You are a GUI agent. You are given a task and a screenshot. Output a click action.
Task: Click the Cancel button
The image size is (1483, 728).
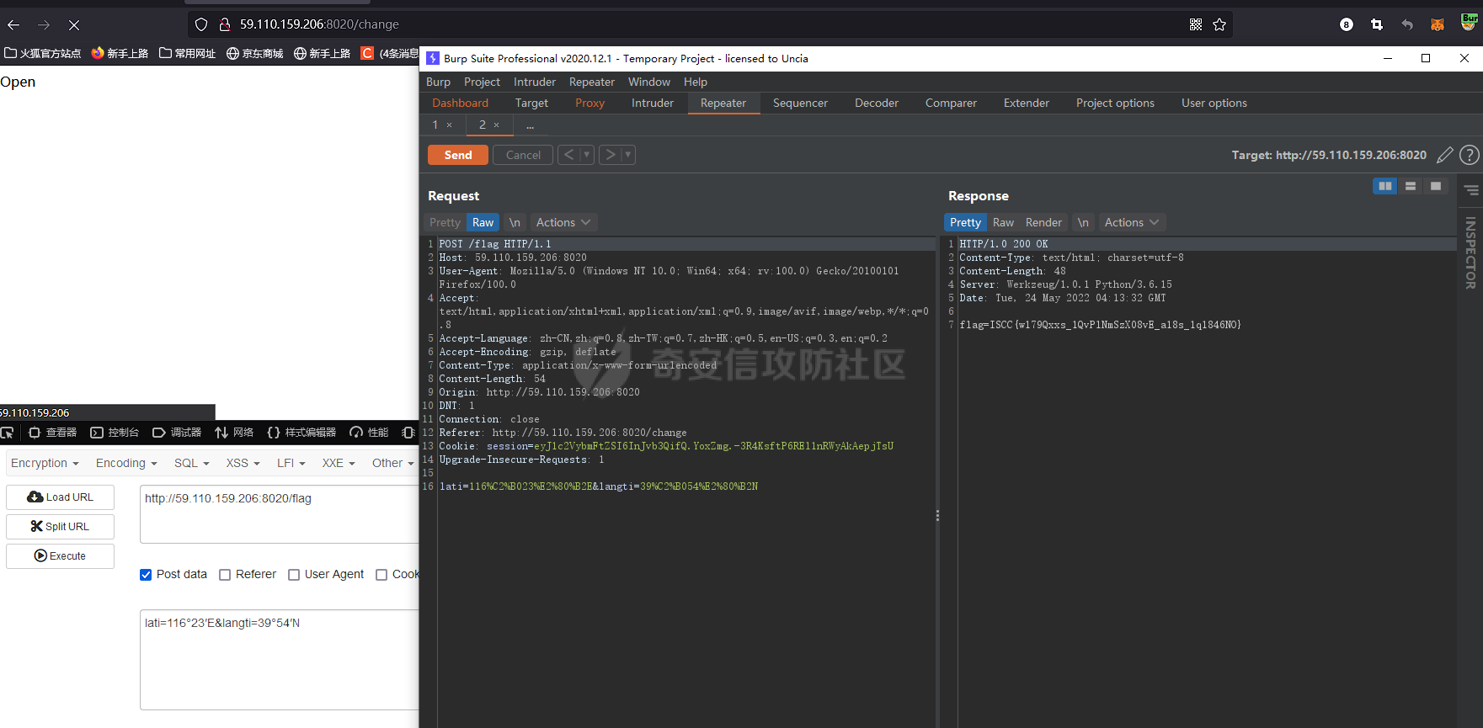(x=523, y=155)
